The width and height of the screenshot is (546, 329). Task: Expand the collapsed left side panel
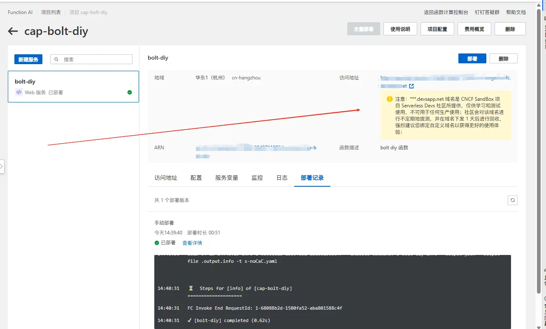coord(2,167)
